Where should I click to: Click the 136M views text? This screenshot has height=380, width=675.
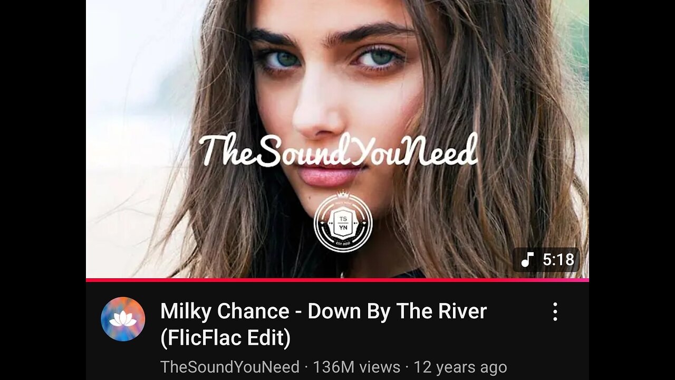tap(356, 367)
